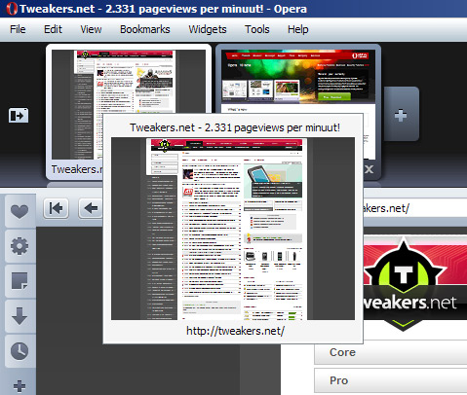The image size is (467, 395).
Task: Open the Help menu
Action: point(297,29)
